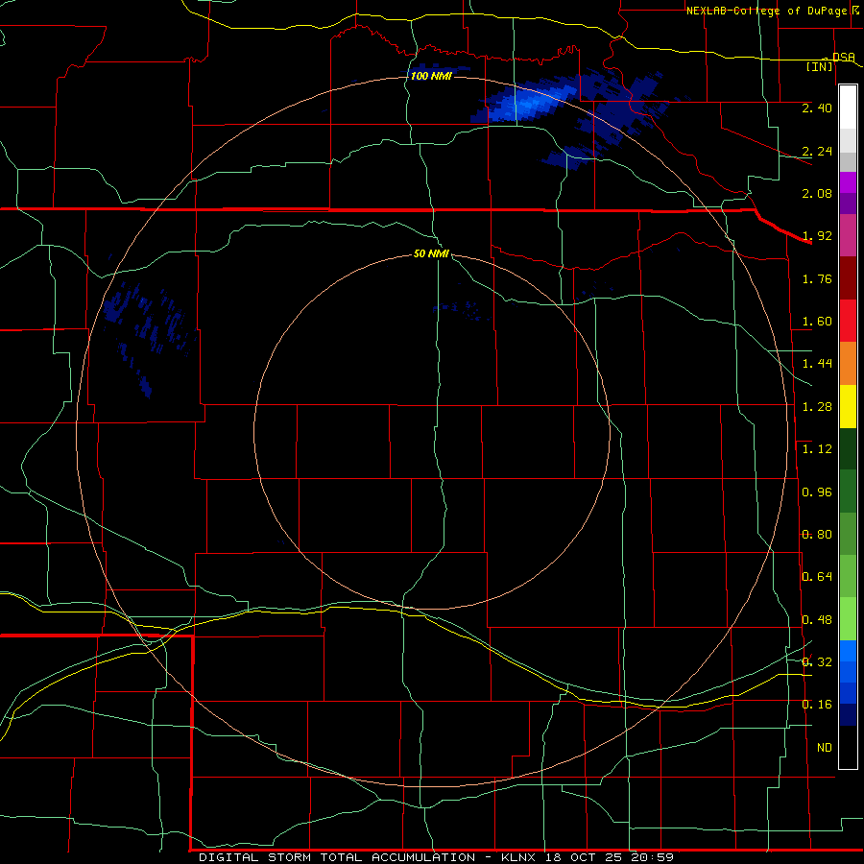The image size is (864, 864).
Task: Click the KLNX station identifier
Action: click(x=518, y=857)
